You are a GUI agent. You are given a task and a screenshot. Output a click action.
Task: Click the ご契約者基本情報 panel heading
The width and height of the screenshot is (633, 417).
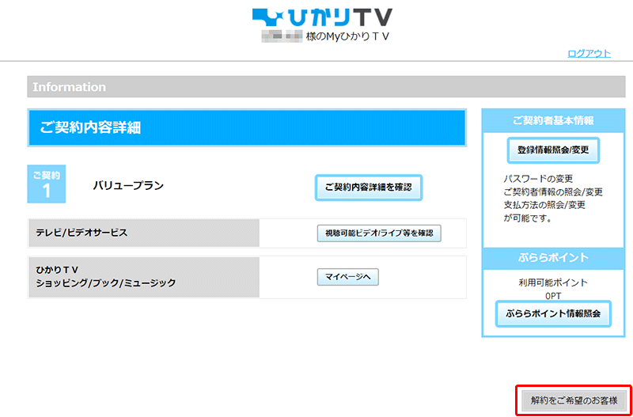point(553,120)
